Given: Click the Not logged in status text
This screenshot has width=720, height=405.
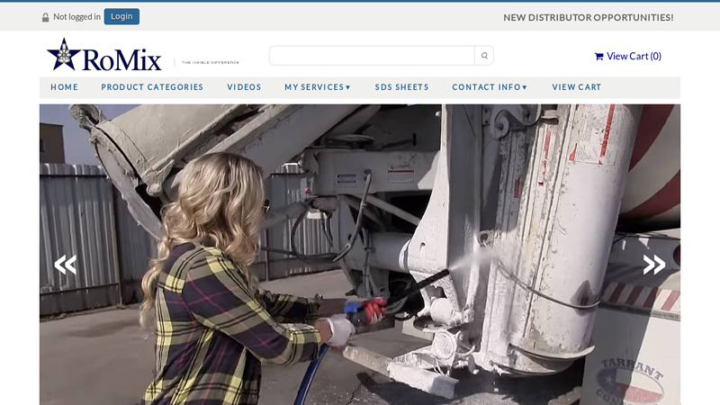Looking at the screenshot, I should click(x=76, y=17).
